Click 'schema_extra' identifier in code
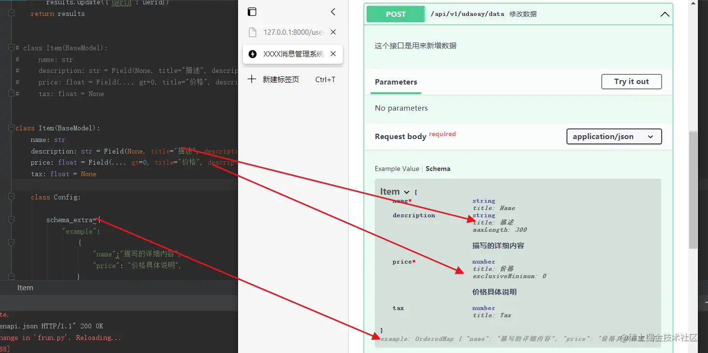This screenshot has width=708, height=353. click(70, 220)
